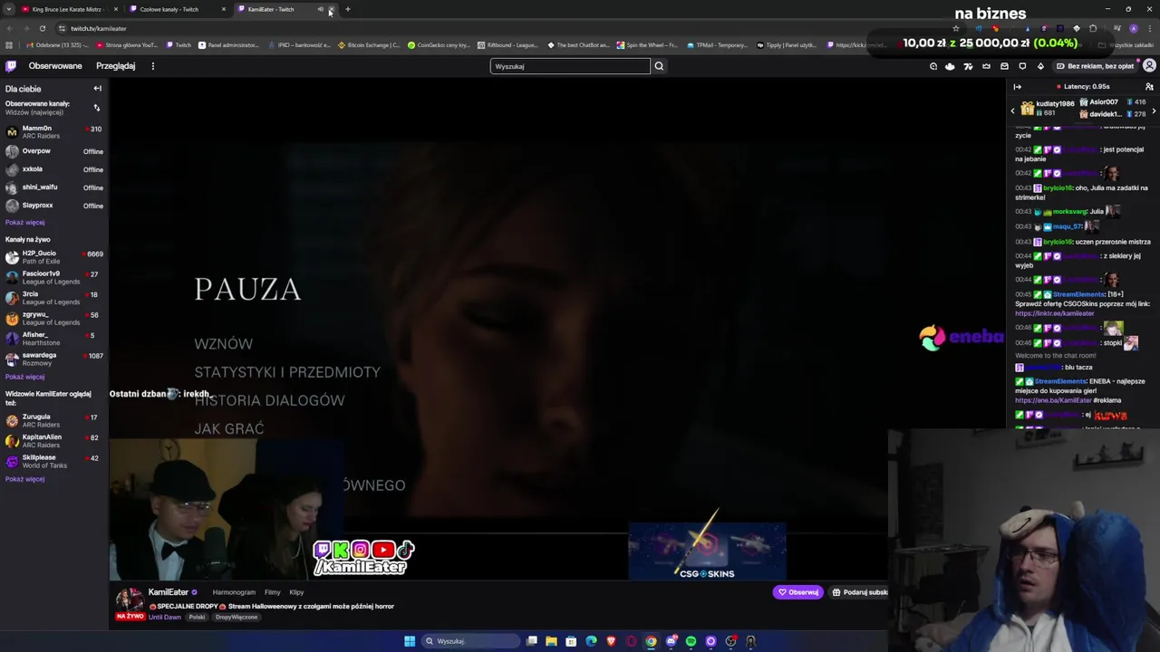Screen dimensions: 1160x652
Task: Open sawardega channel in sidebar
Action: tap(54, 359)
